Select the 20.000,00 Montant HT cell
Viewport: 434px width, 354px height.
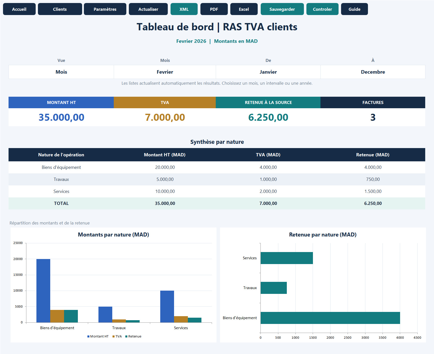coord(165,167)
